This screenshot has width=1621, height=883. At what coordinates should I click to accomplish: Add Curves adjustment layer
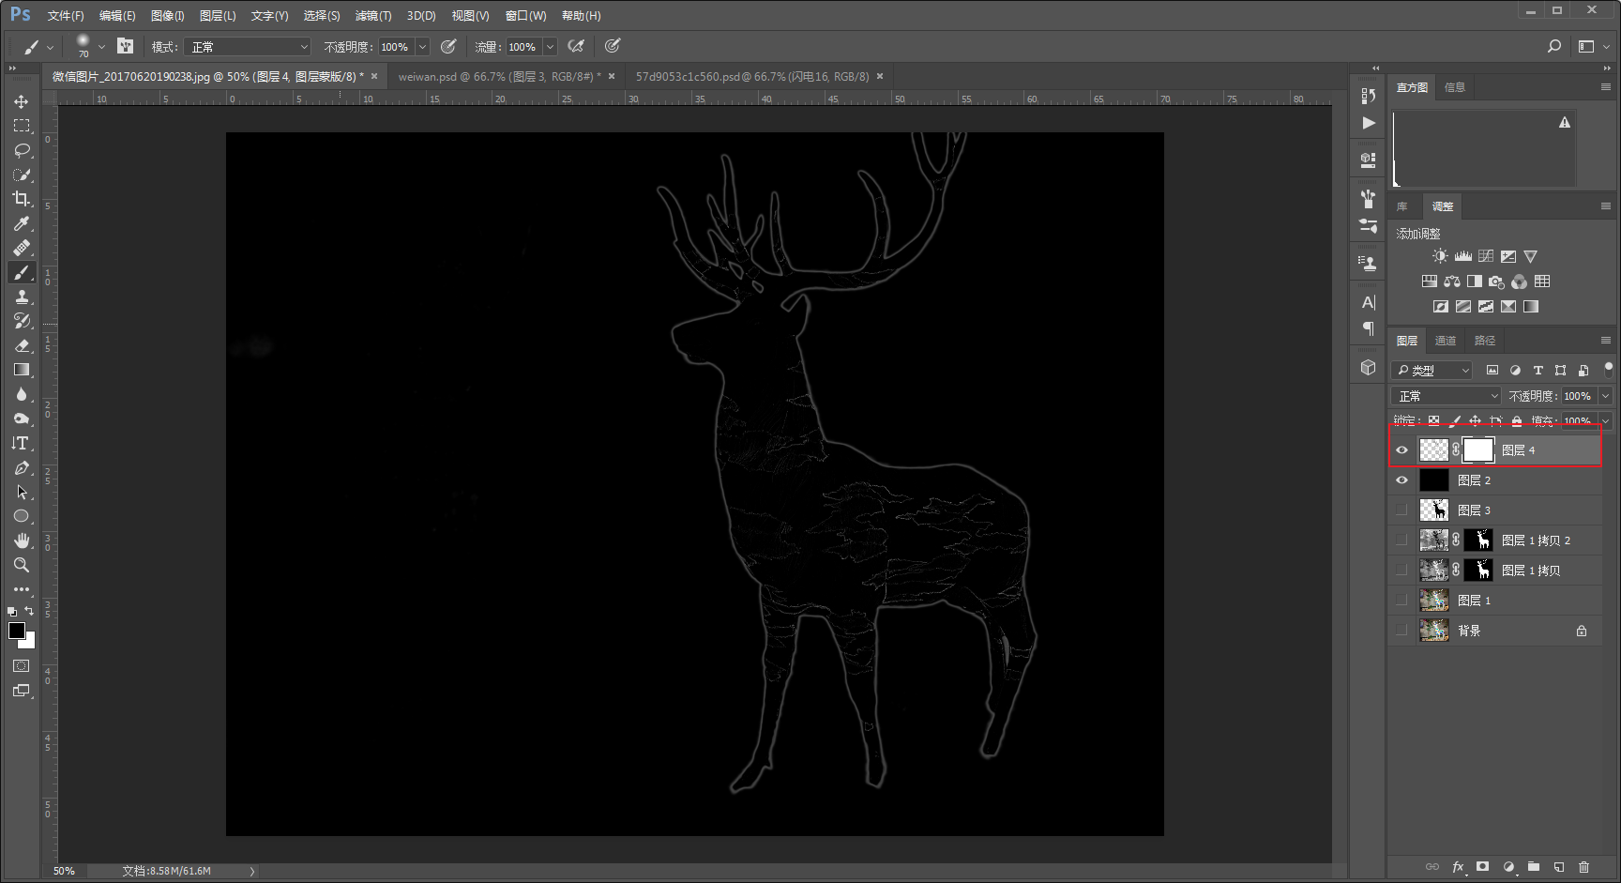coord(1486,256)
